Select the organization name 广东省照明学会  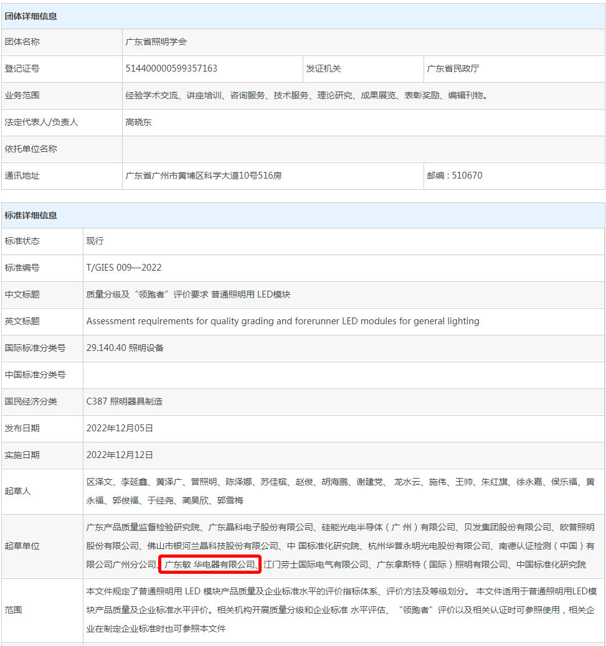pyautogui.click(x=156, y=42)
